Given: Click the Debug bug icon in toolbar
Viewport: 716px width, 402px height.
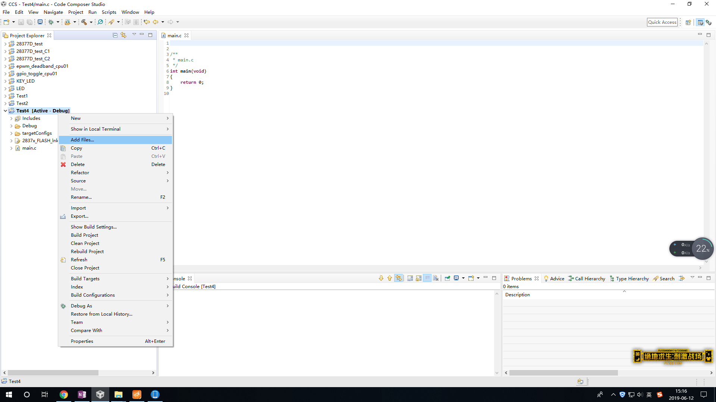Looking at the screenshot, I should 51,22.
